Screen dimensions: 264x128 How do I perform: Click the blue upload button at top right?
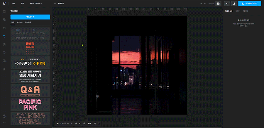click(x=250, y=4)
